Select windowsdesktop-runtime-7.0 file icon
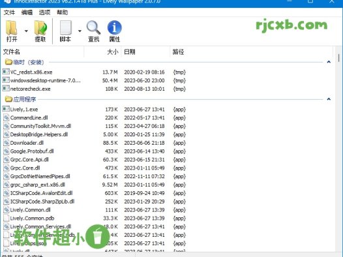The height and width of the screenshot is (257, 343). [6, 80]
